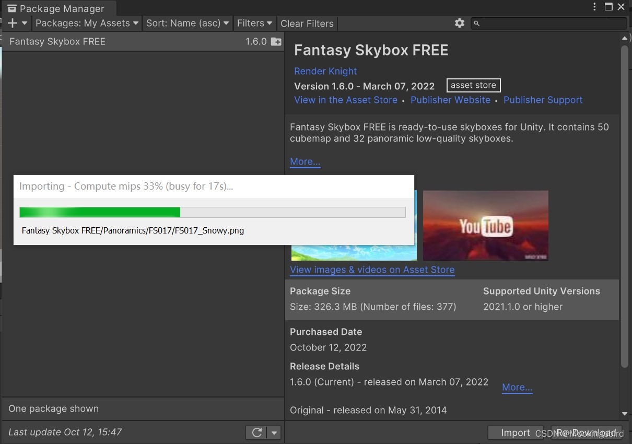This screenshot has height=444, width=632.
Task: Close the Package Manager window
Action: tap(621, 7)
